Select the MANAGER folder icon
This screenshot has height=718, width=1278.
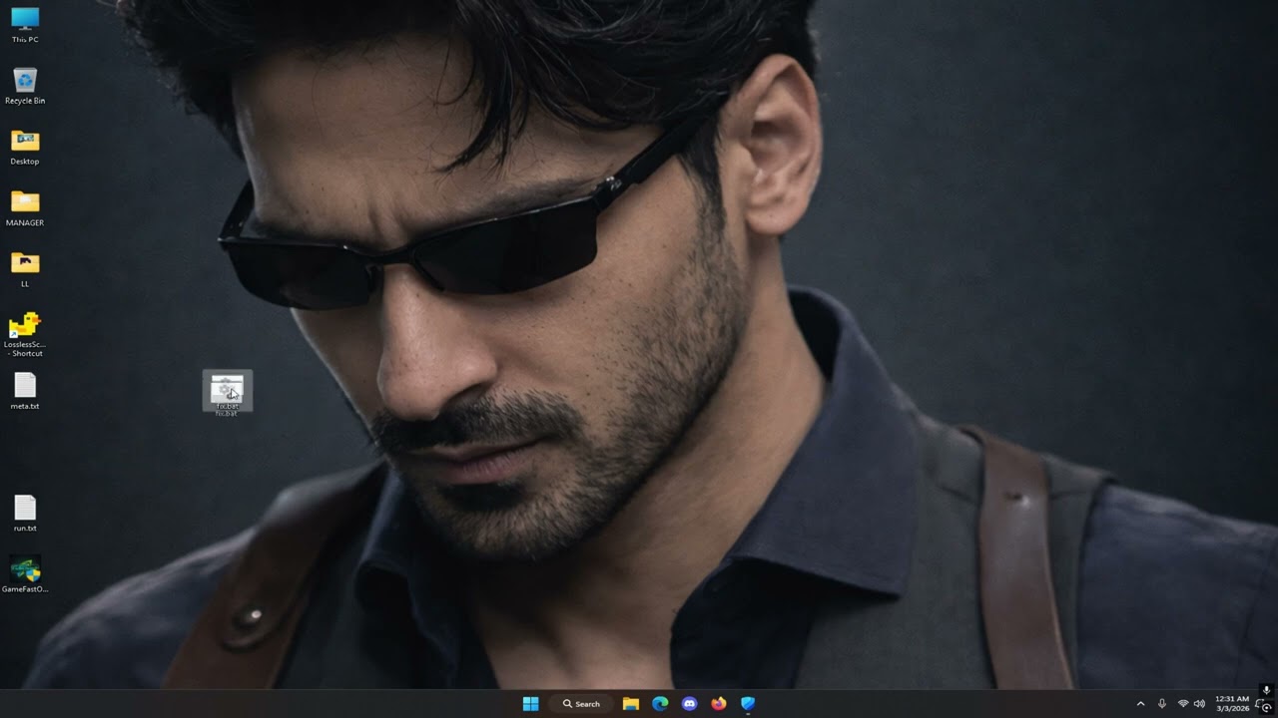(x=25, y=207)
